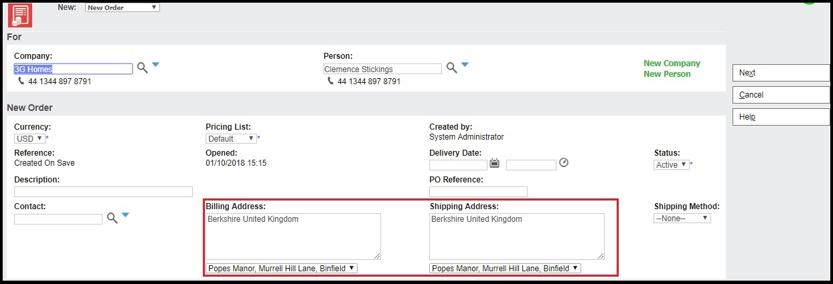
Task: Open the Shipping Method dropdown
Action: click(x=682, y=218)
